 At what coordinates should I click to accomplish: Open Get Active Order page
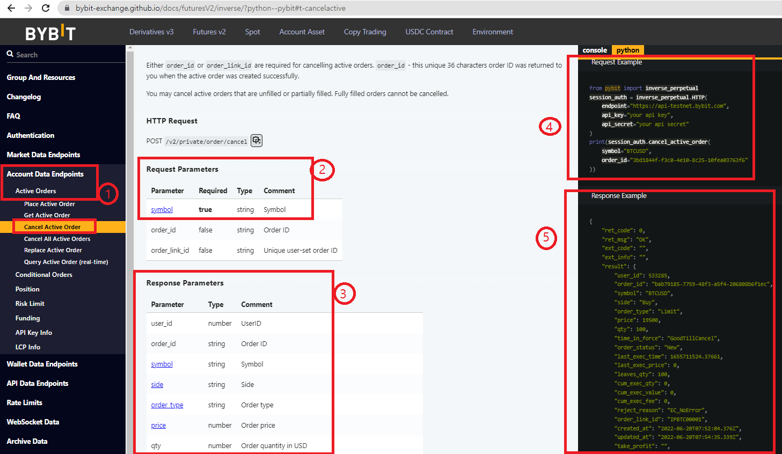coord(47,215)
